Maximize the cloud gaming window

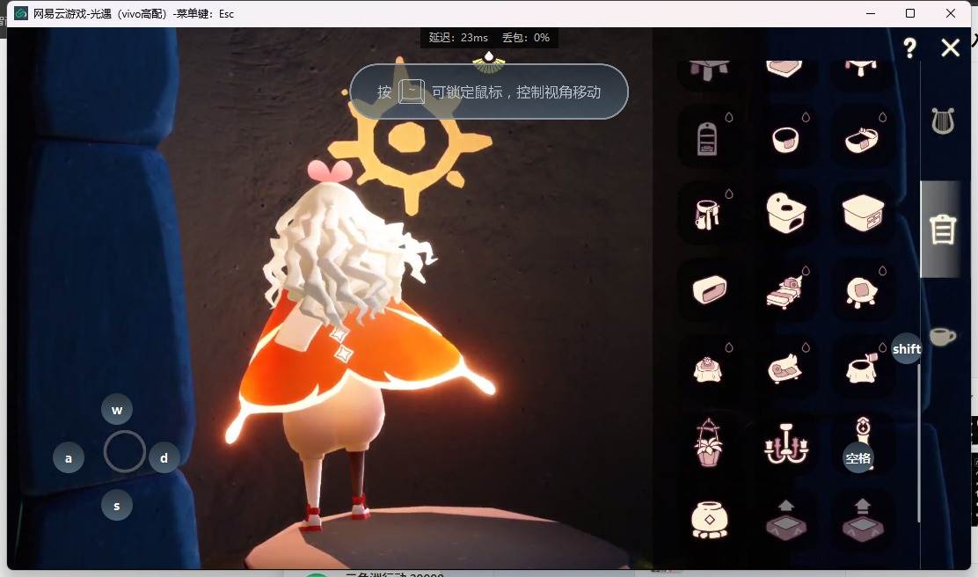(910, 13)
